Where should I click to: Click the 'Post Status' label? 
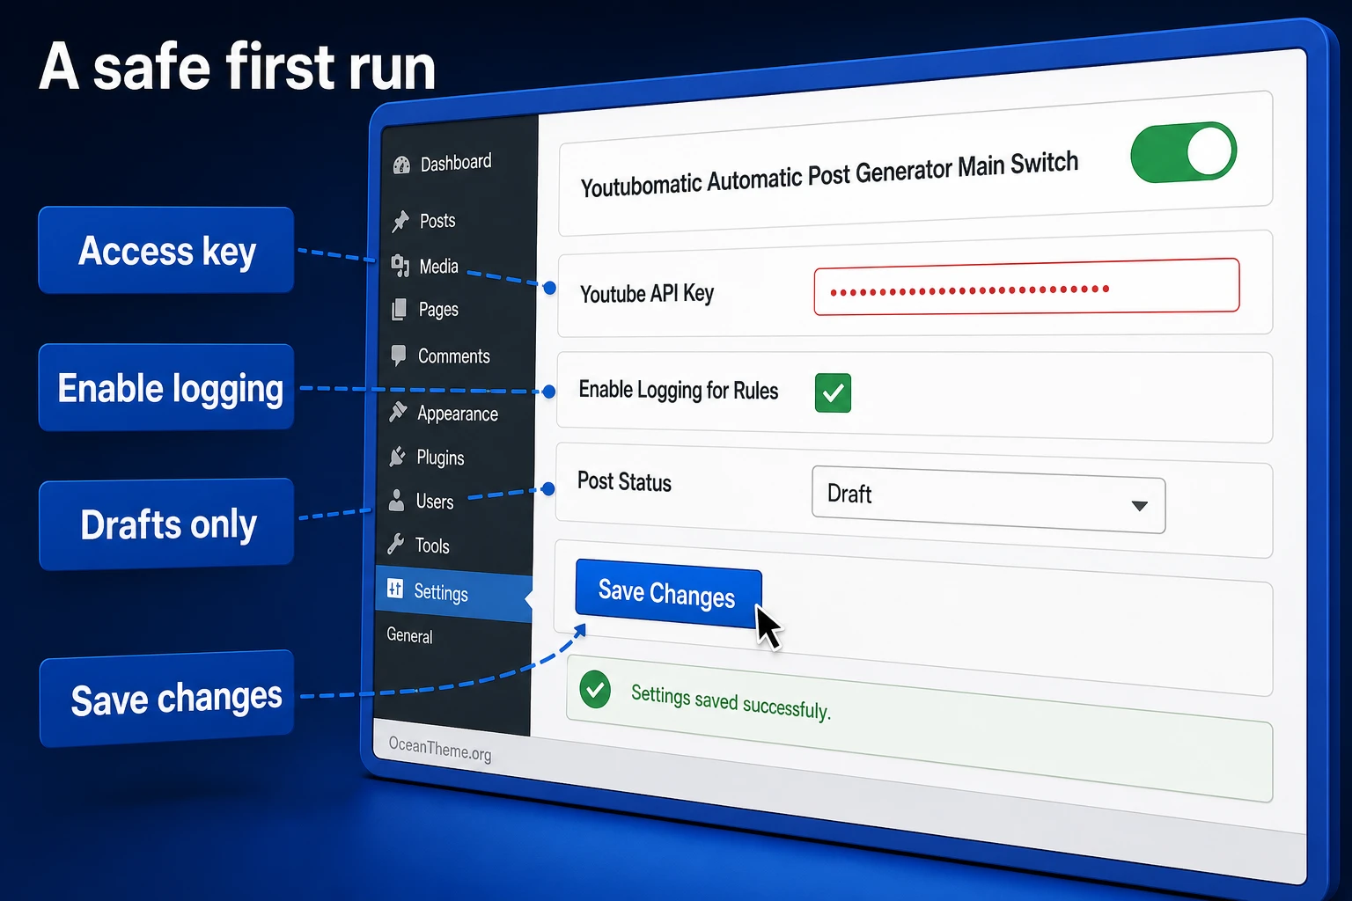pos(624,481)
